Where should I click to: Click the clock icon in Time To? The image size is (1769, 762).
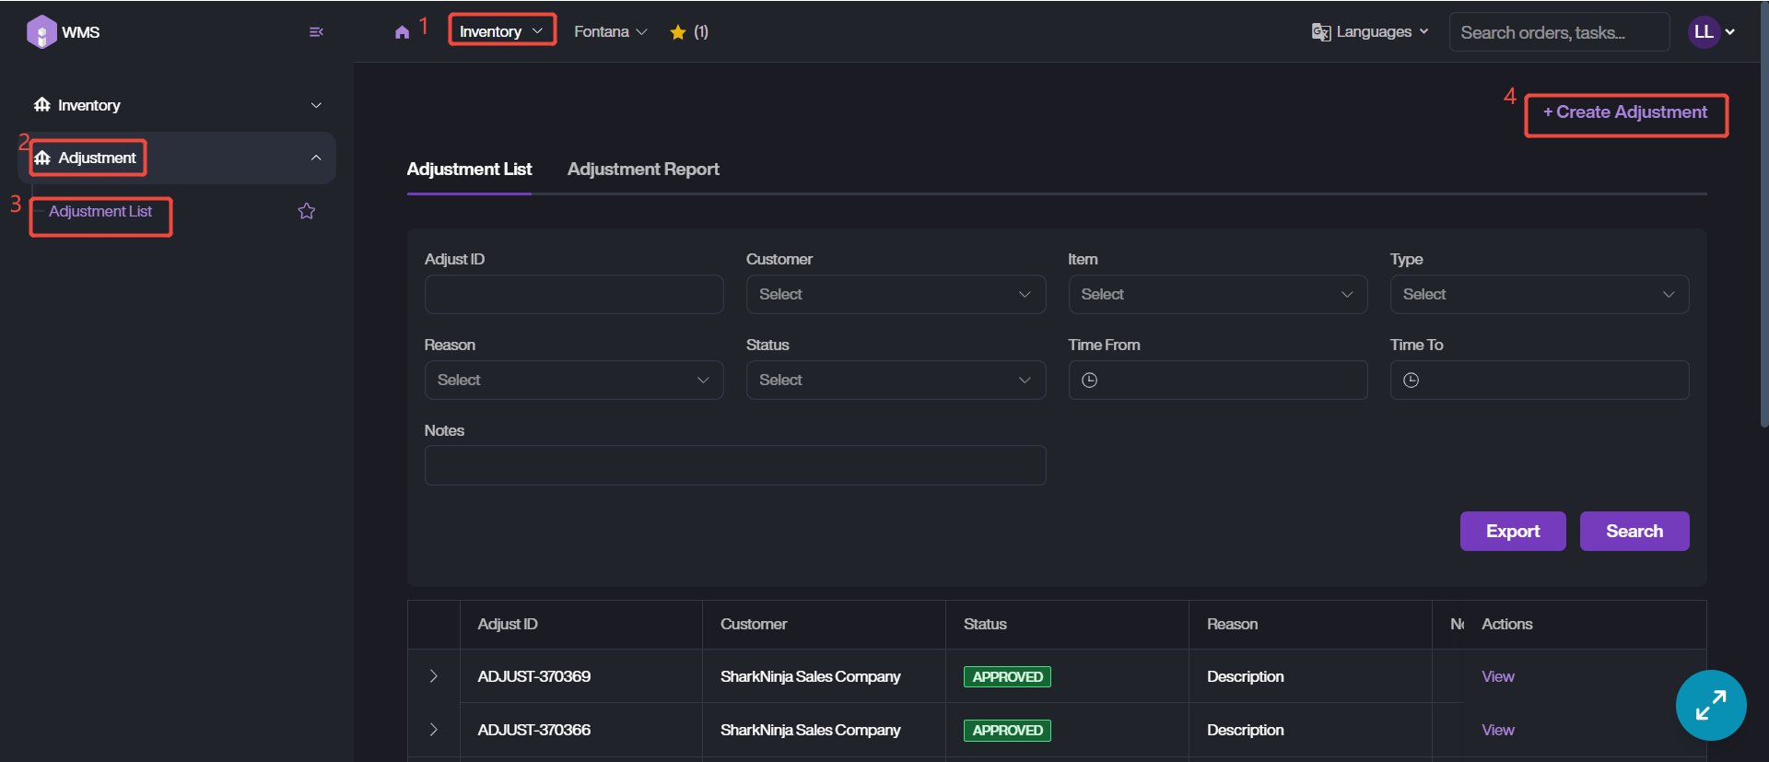(1411, 381)
